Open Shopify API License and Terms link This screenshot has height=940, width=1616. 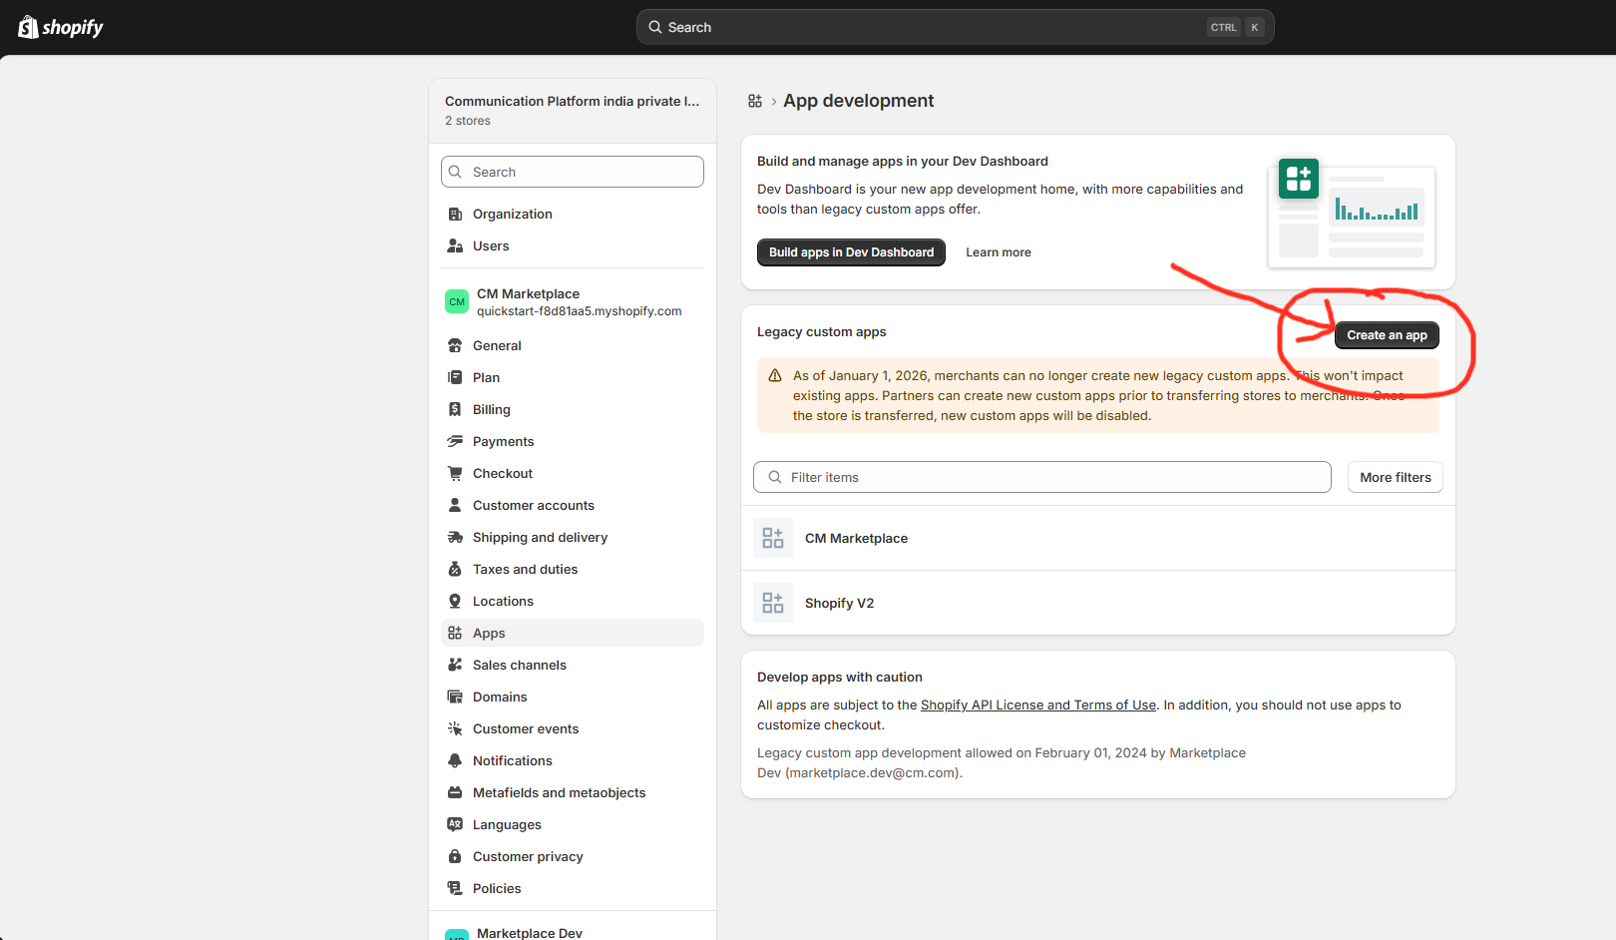point(1038,705)
